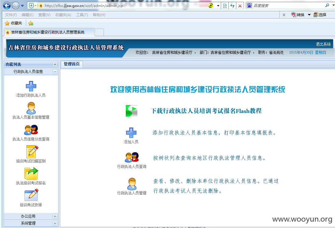Click the 执法培训考试报名 folder arrow icon
Image resolution: width=335 pixels, height=228 pixels.
pyautogui.click(x=31, y=174)
